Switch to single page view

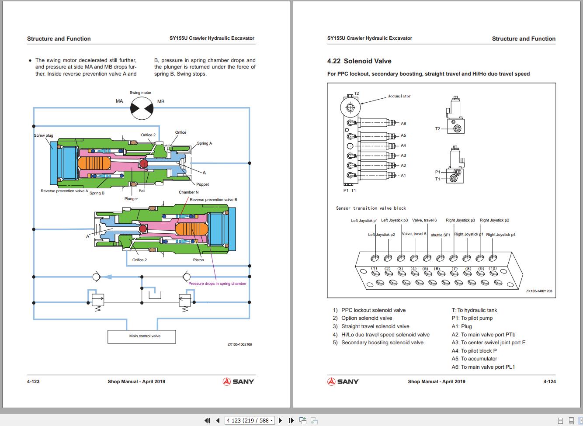pos(561,421)
